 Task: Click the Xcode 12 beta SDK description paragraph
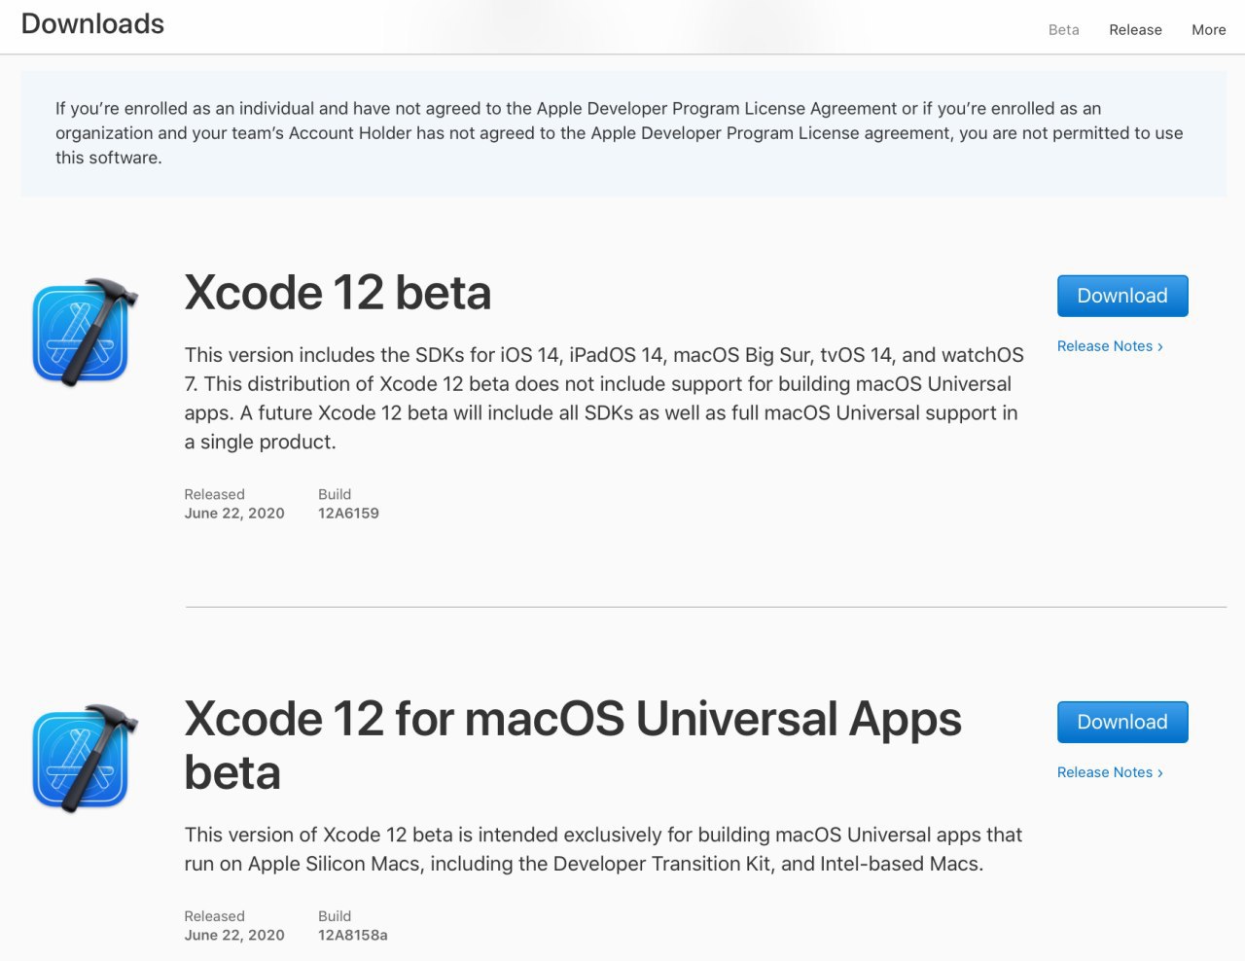click(604, 399)
